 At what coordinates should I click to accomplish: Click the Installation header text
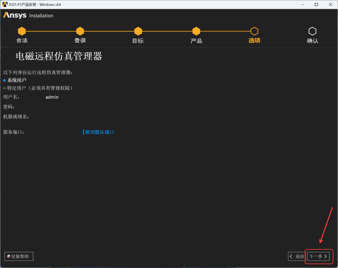(41, 16)
